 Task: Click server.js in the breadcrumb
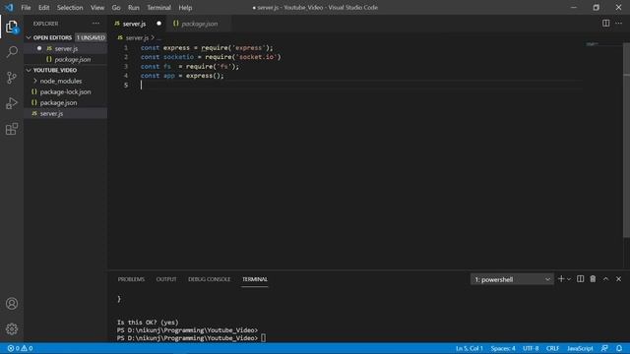click(137, 37)
